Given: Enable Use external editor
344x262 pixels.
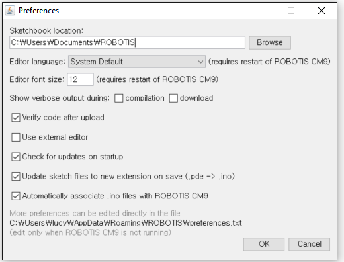Looking at the screenshot, I should [16, 138].
